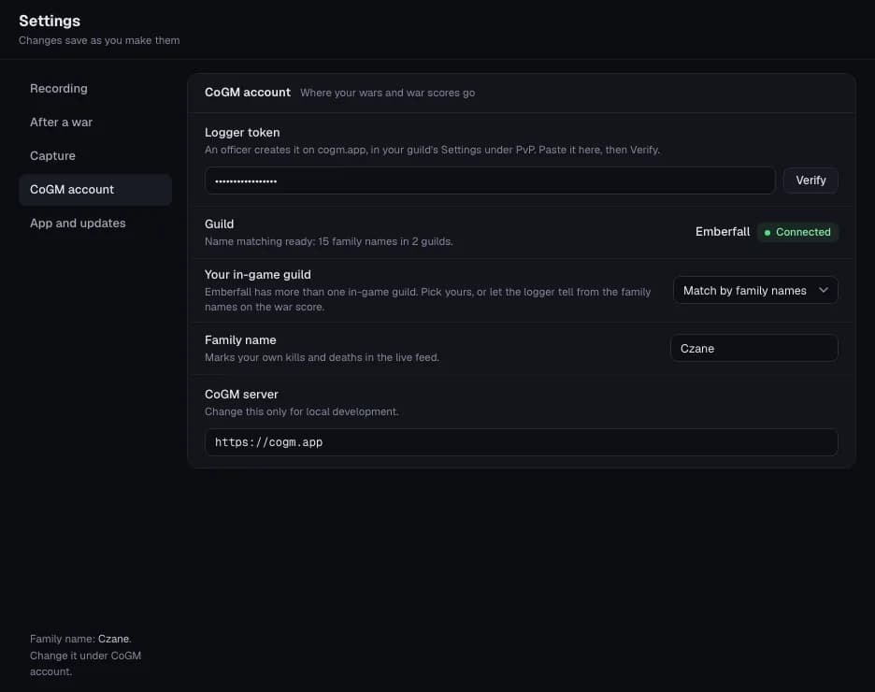The width and height of the screenshot is (875, 692).
Task: Click the Verify token button
Action: [x=810, y=180]
